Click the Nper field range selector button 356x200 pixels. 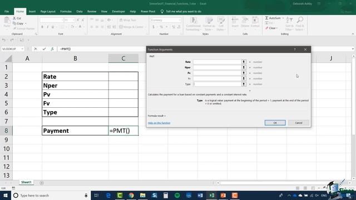[x=244, y=68]
